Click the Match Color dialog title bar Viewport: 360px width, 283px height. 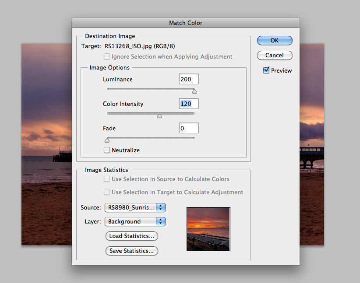pyautogui.click(x=186, y=23)
